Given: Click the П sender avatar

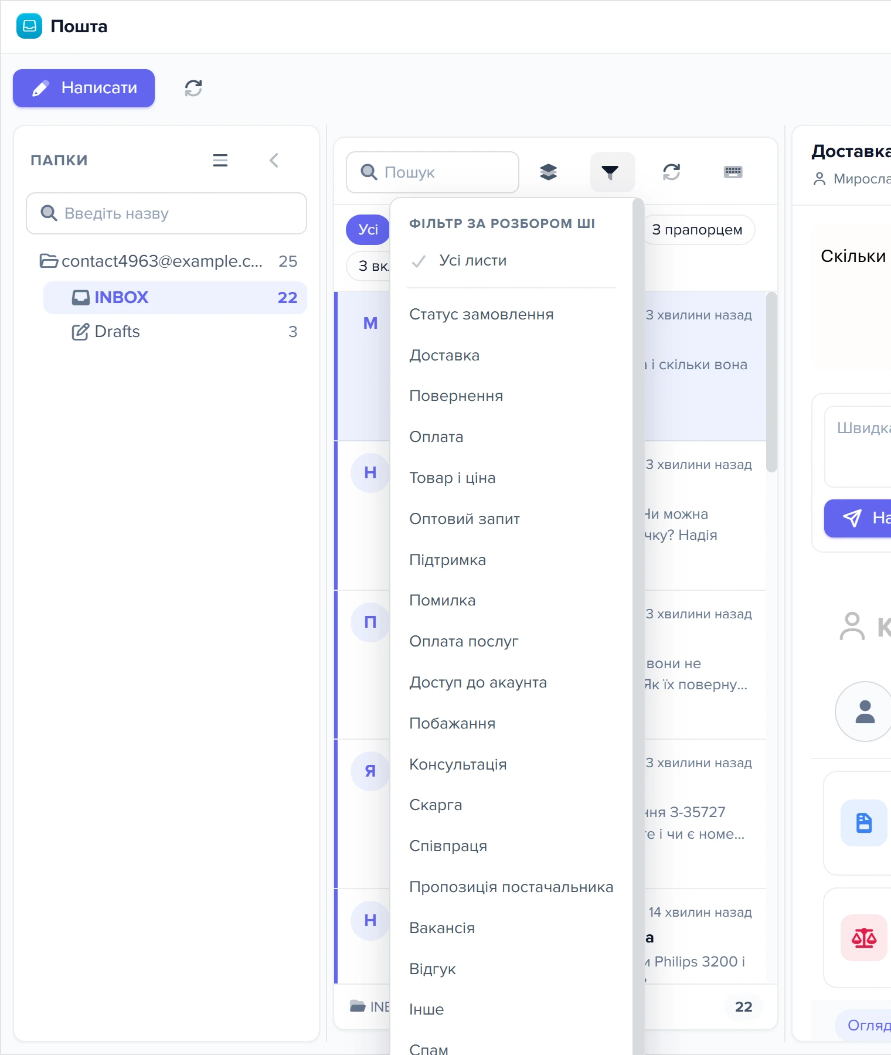Looking at the screenshot, I should [370, 622].
